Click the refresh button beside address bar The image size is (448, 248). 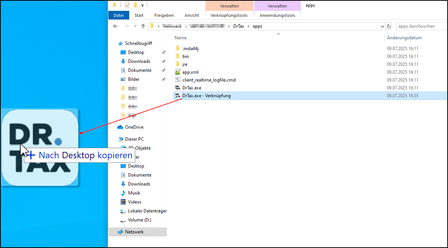point(389,26)
